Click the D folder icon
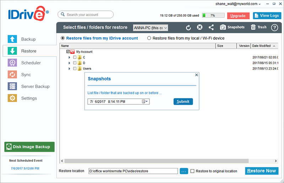284x183 pixels. pyautogui.click(x=80, y=63)
